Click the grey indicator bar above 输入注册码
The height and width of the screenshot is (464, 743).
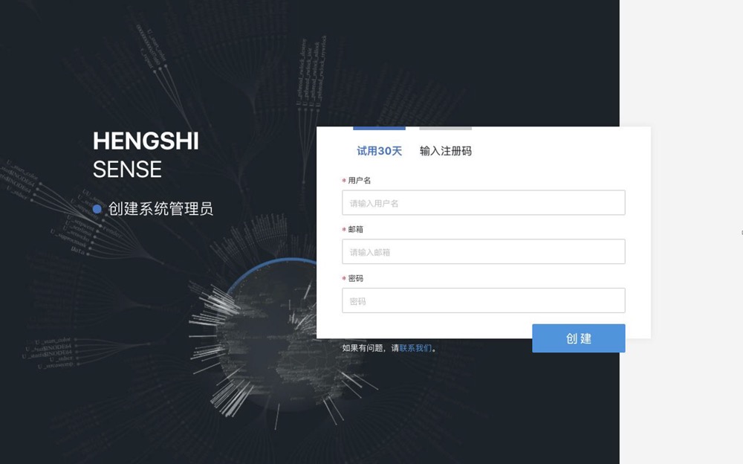(x=445, y=128)
